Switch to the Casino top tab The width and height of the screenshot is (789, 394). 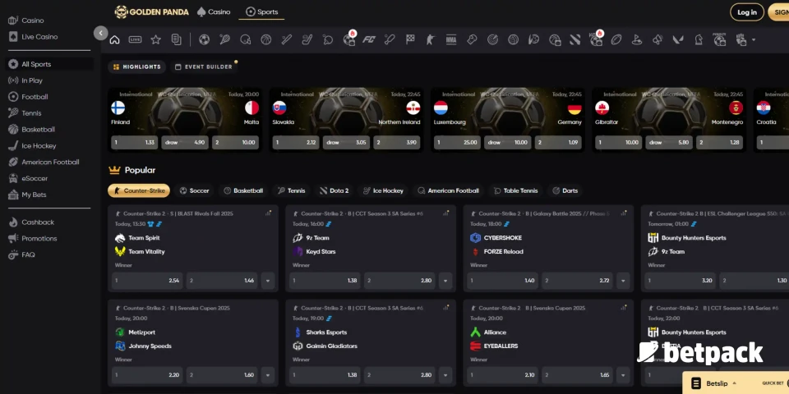pos(214,11)
